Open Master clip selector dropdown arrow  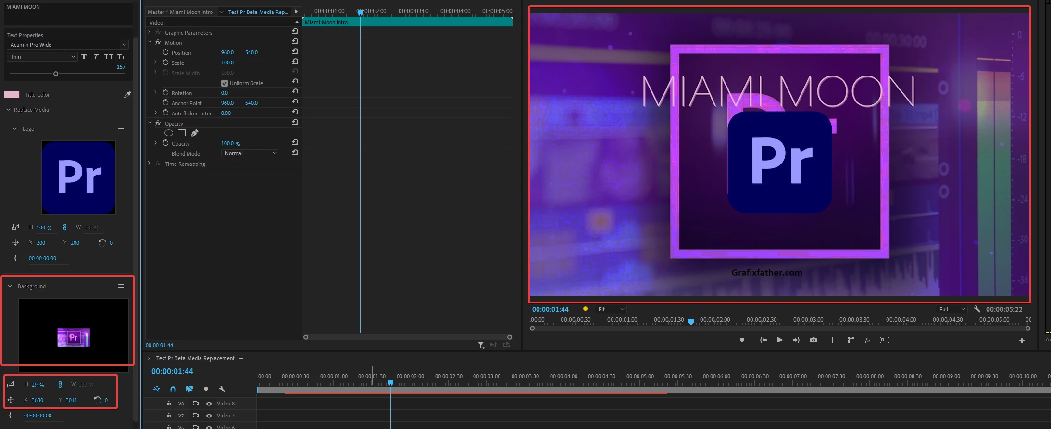click(221, 12)
